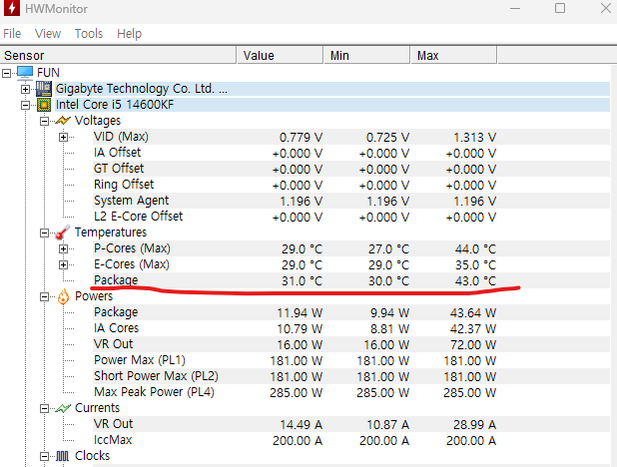Click the Clocks square-wave icon
The width and height of the screenshot is (617, 467).
[x=63, y=456]
